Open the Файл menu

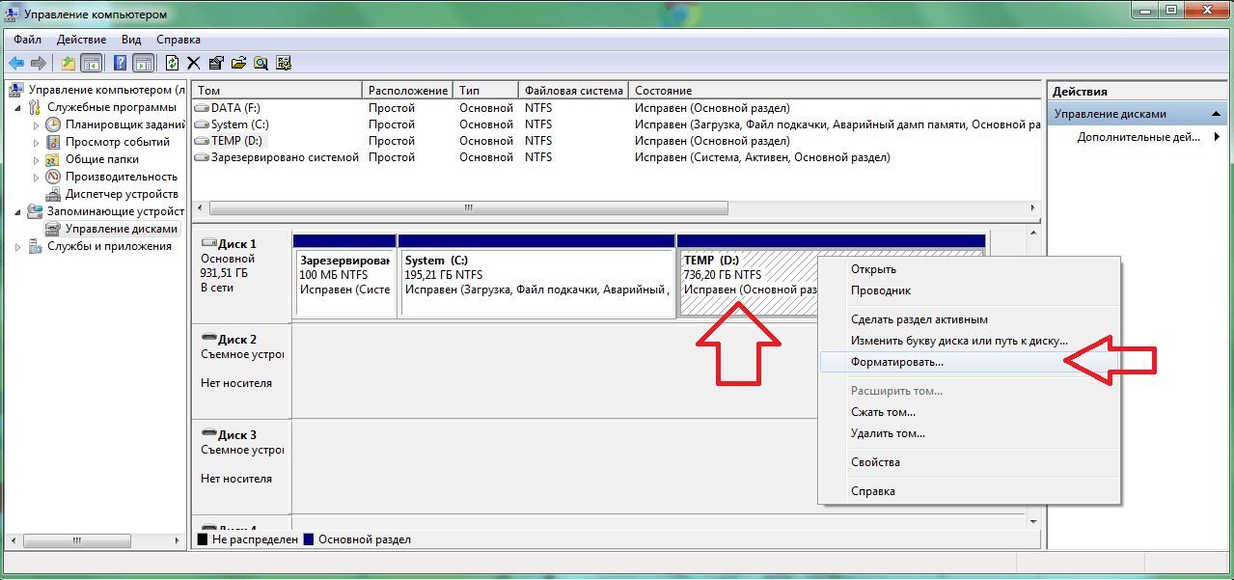28,40
